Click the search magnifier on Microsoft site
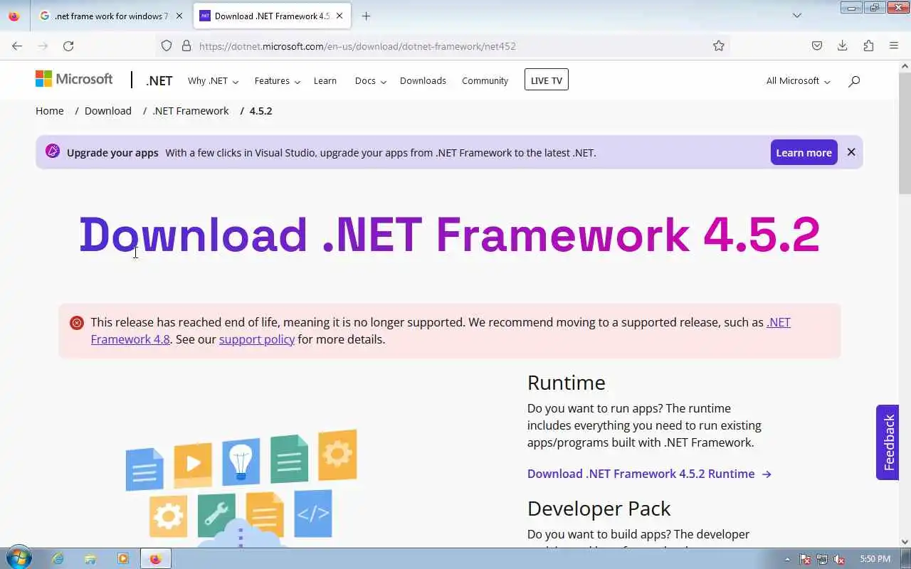The height and width of the screenshot is (569, 911). click(854, 81)
